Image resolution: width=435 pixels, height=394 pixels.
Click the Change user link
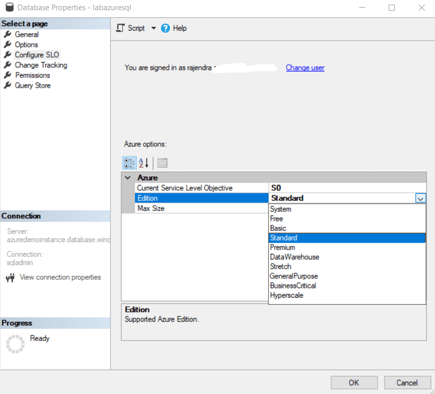pos(305,67)
